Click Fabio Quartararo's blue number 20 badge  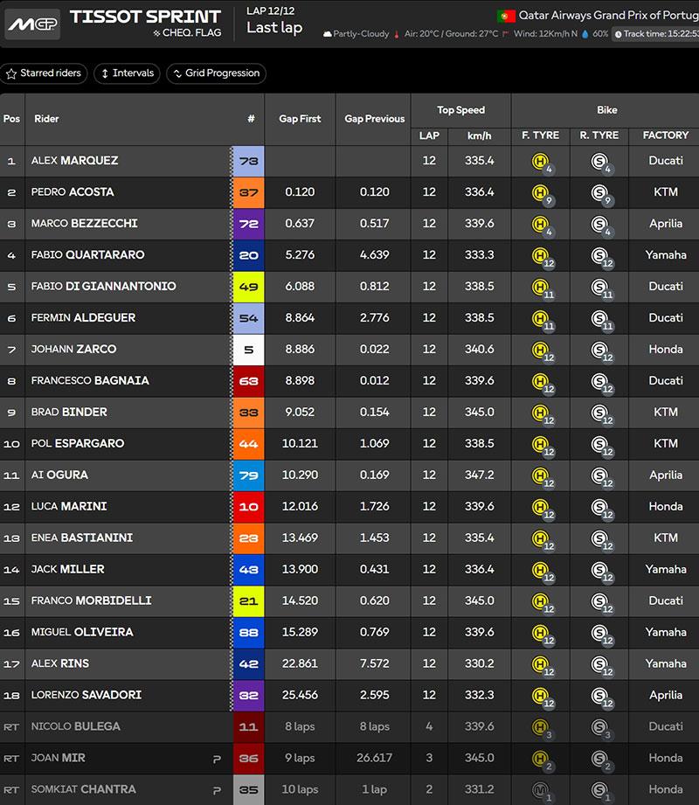(248, 255)
